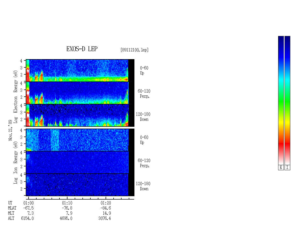Image resolution: width=291 pixels, height=225 pixels.
Task: Click the 01:00 UT tick label
Action: coord(29,203)
